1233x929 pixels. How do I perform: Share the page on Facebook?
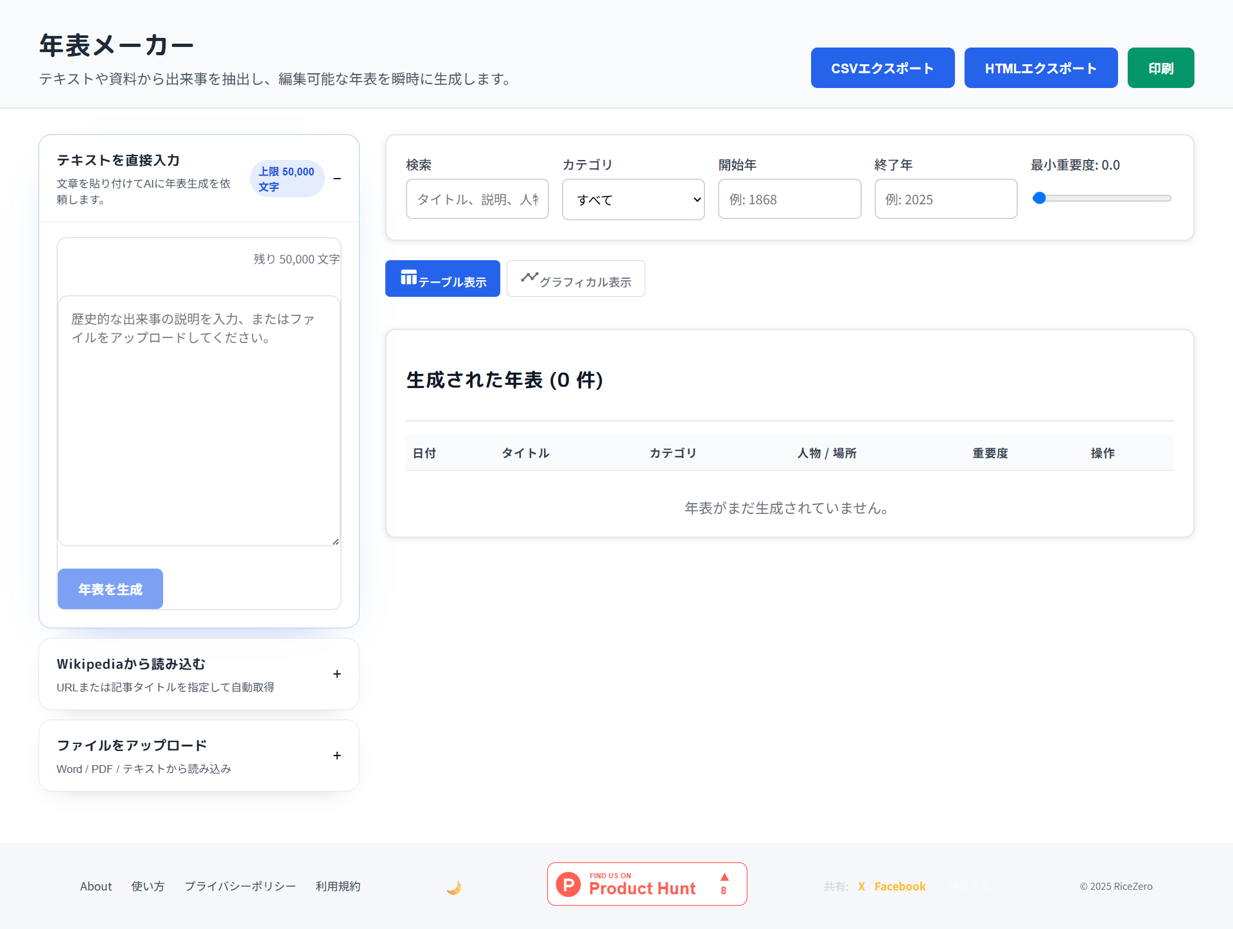pos(900,886)
